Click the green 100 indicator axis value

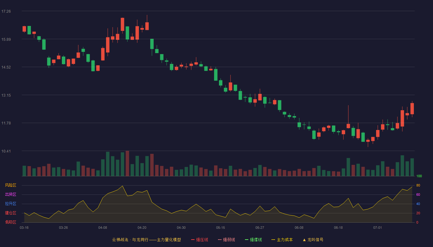click(419, 176)
